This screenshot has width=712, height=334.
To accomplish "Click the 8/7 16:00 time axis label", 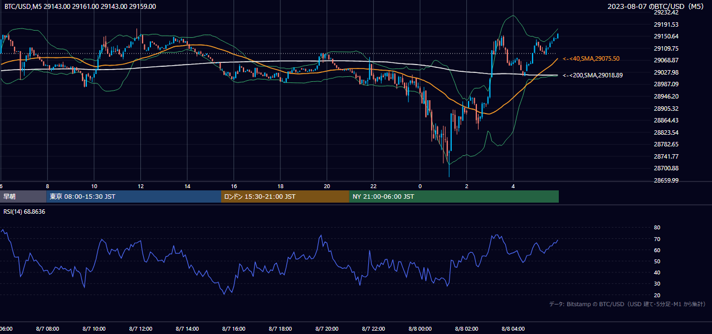I will pos(234,329).
